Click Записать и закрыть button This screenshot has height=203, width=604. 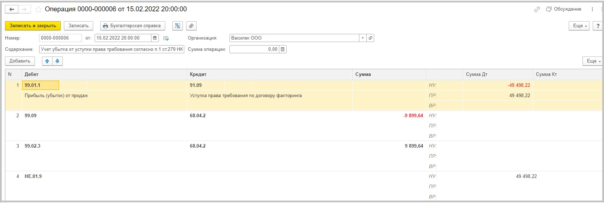pyautogui.click(x=33, y=26)
